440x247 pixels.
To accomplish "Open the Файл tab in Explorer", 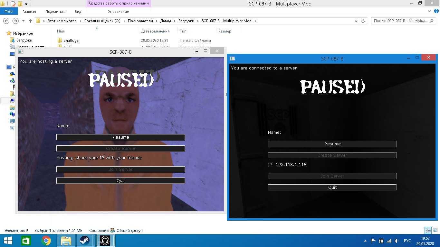I will click(x=9, y=11).
